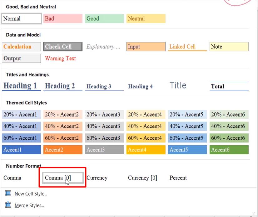The image size is (258, 217).
Task: Apply the Explanatory Text style
Action: click(x=104, y=46)
